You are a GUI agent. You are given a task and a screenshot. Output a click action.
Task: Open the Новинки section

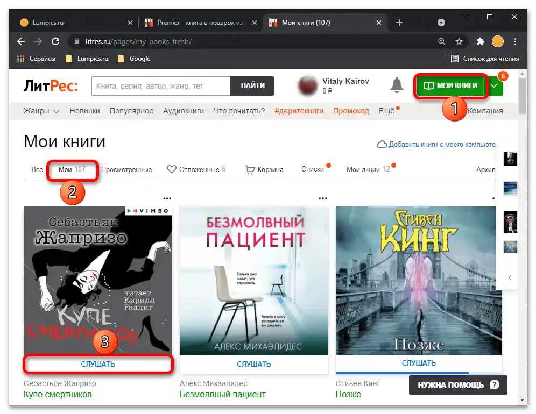coord(85,111)
